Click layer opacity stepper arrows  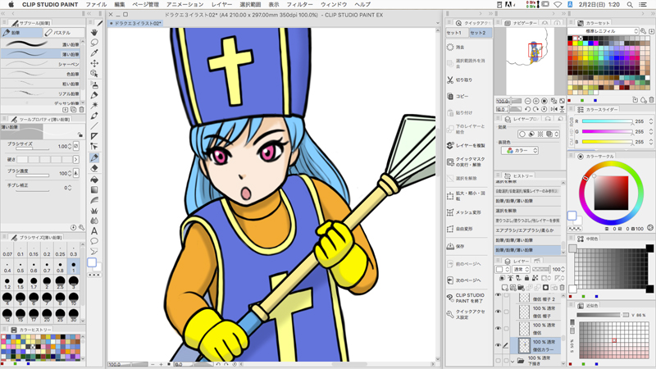pos(563,270)
